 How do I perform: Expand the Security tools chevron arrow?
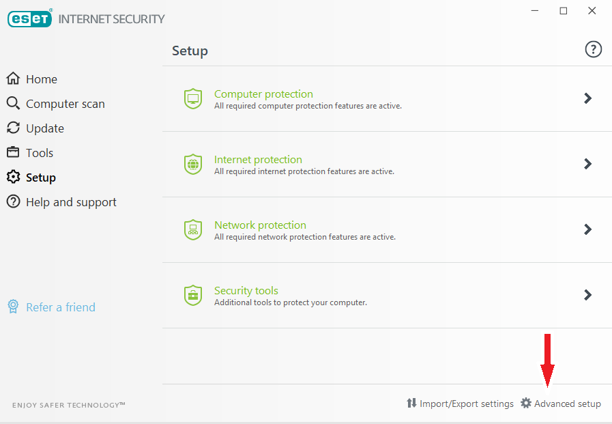pyautogui.click(x=587, y=295)
